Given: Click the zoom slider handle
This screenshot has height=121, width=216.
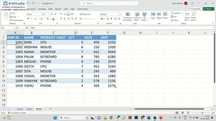Looking at the screenshot, I should click(202, 113).
